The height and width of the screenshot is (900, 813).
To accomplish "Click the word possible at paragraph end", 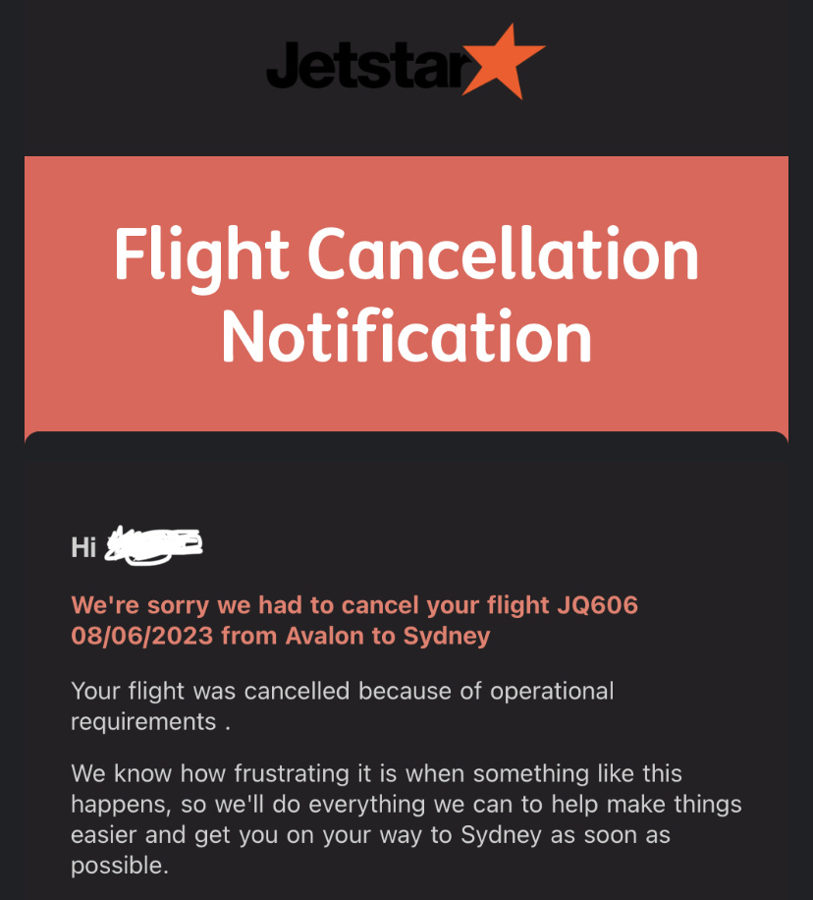I will (x=120, y=867).
